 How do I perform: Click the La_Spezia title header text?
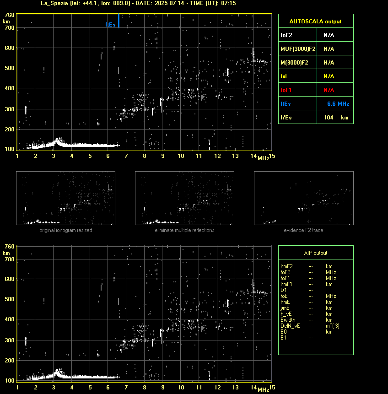(x=138, y=3)
